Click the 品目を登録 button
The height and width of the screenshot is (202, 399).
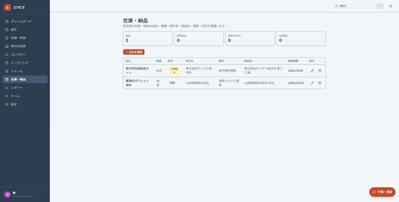[134, 52]
